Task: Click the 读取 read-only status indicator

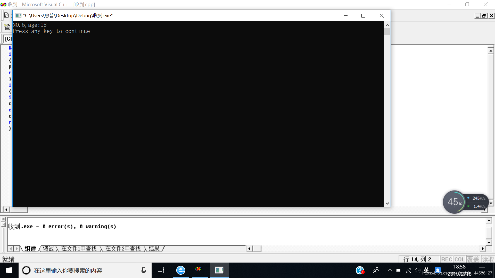Action: [488, 259]
